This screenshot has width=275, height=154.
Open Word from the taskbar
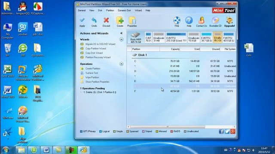click(46, 150)
